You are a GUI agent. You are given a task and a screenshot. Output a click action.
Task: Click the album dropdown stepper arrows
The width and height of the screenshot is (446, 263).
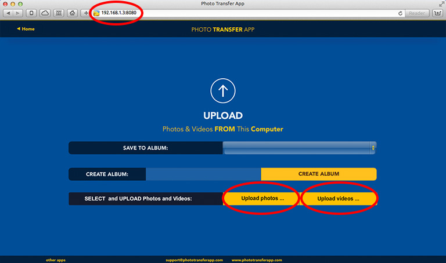point(373,148)
